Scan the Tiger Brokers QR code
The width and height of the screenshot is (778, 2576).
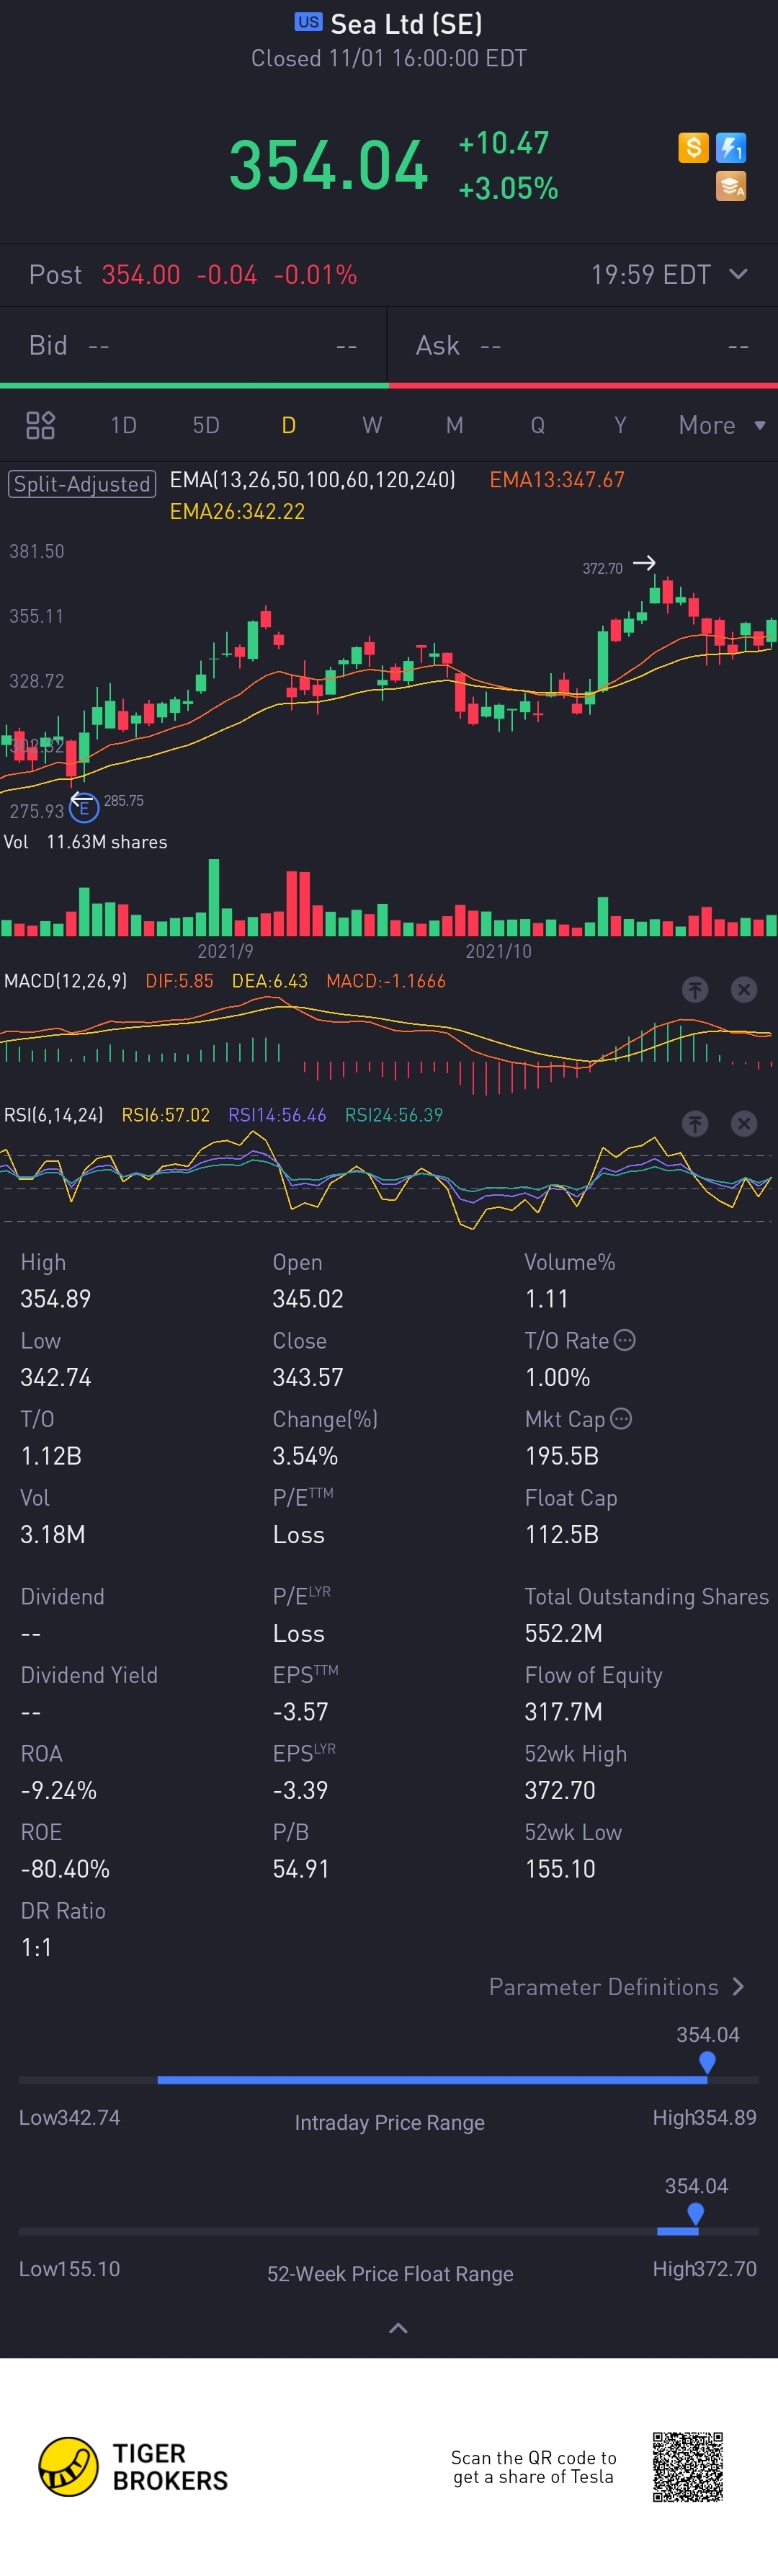[688, 2467]
